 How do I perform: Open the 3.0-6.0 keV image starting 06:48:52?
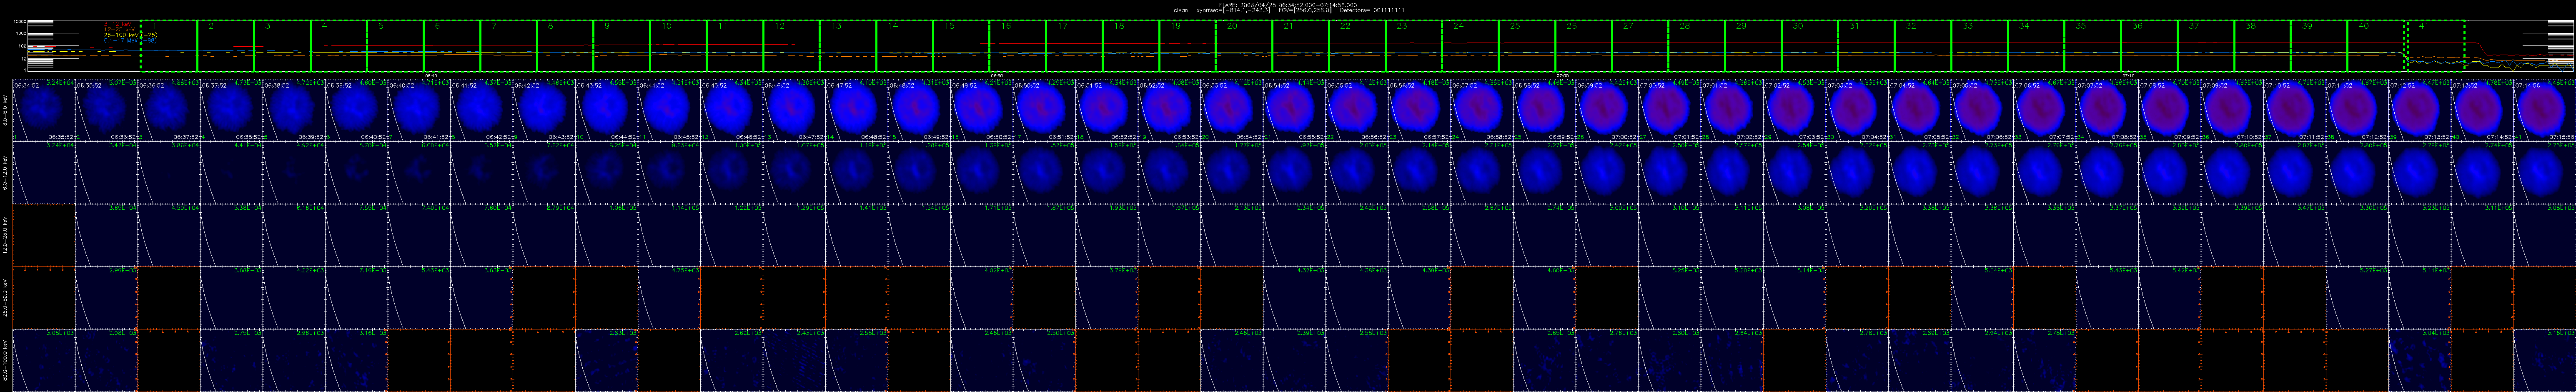pyautogui.click(x=920, y=110)
